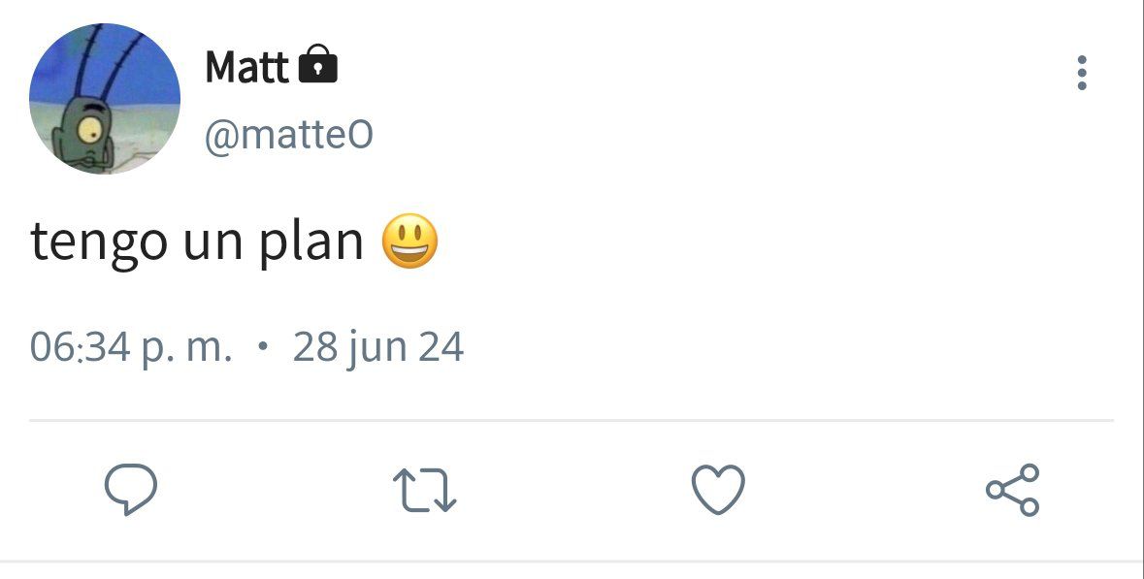
Task: Click the date 28 jun 24
Action: 377,347
